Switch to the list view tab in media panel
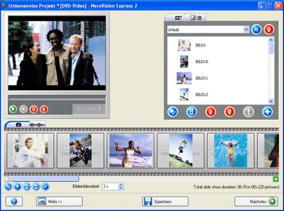 (196, 18)
